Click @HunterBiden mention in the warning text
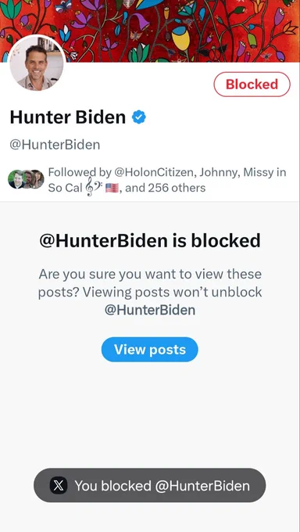300x532 pixels. [x=150, y=310]
